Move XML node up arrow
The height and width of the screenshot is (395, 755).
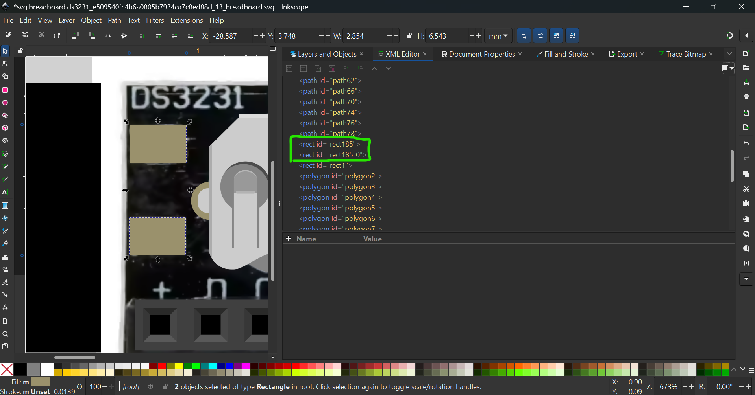374,68
